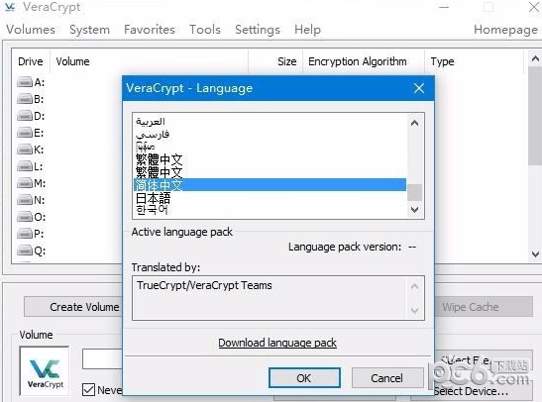Minimize the VeraCrypt window

[444, 7]
